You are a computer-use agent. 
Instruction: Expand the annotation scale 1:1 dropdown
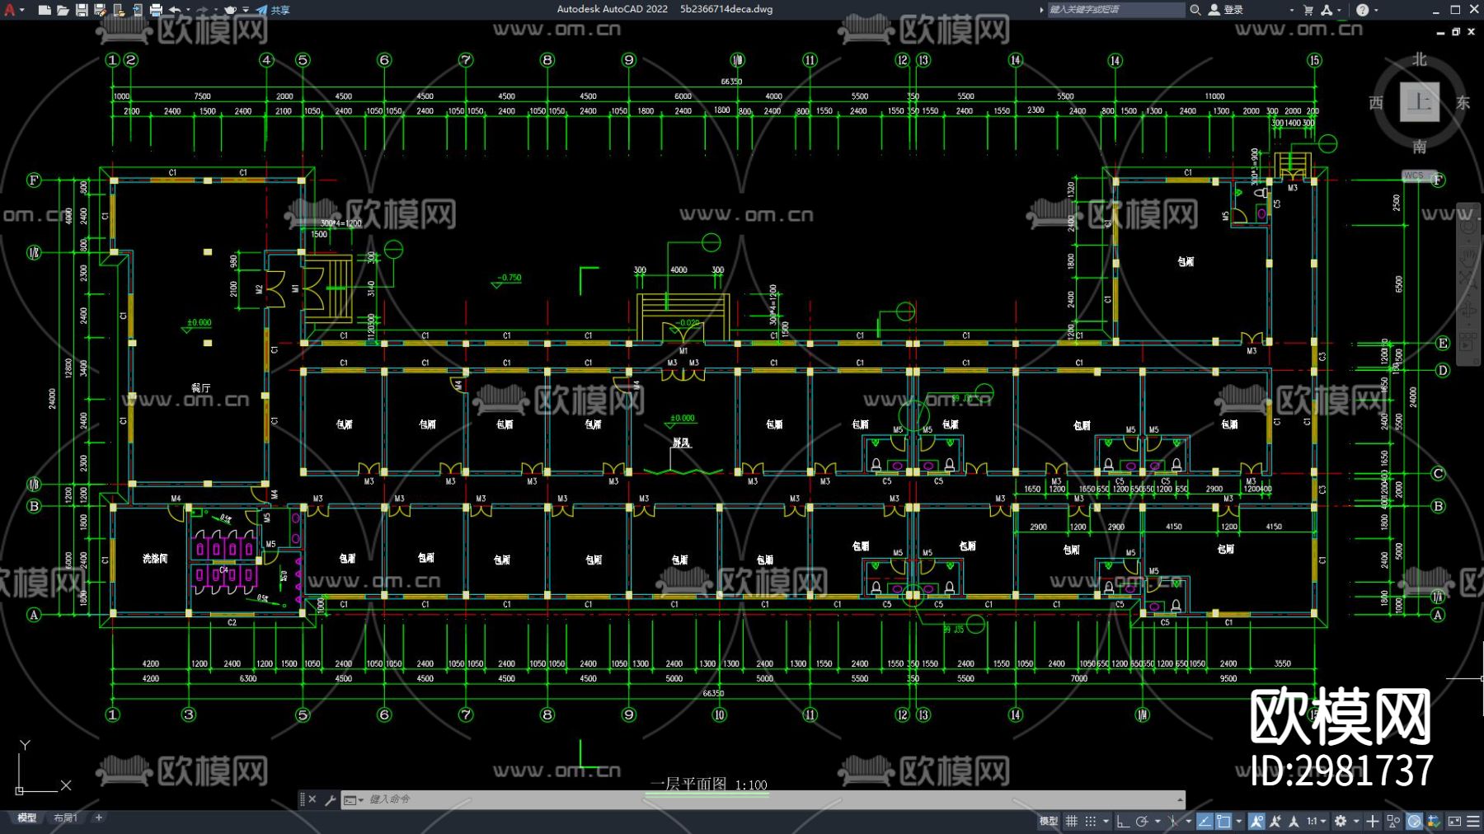pos(1317,821)
